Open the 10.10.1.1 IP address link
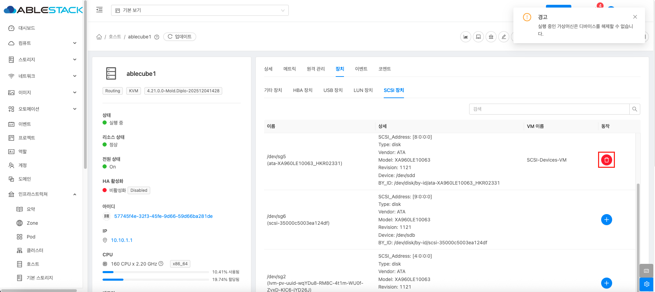Image resolution: width=655 pixels, height=292 pixels. (x=121, y=240)
